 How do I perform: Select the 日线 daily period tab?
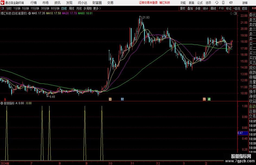64,8
